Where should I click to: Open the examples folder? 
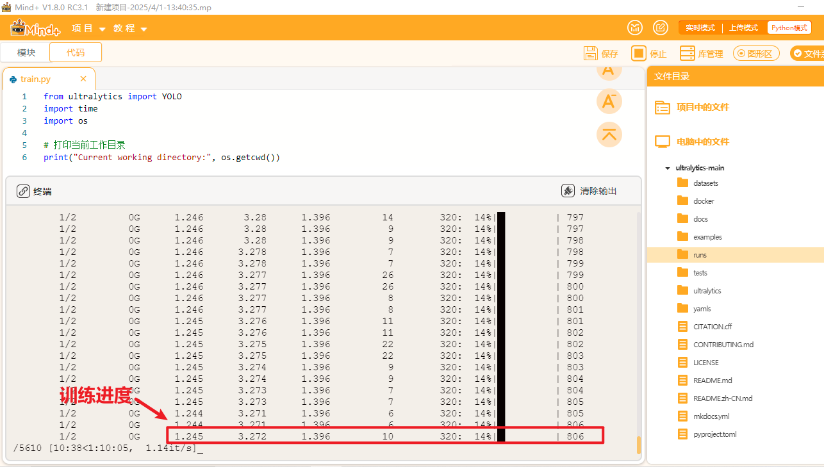700,237
